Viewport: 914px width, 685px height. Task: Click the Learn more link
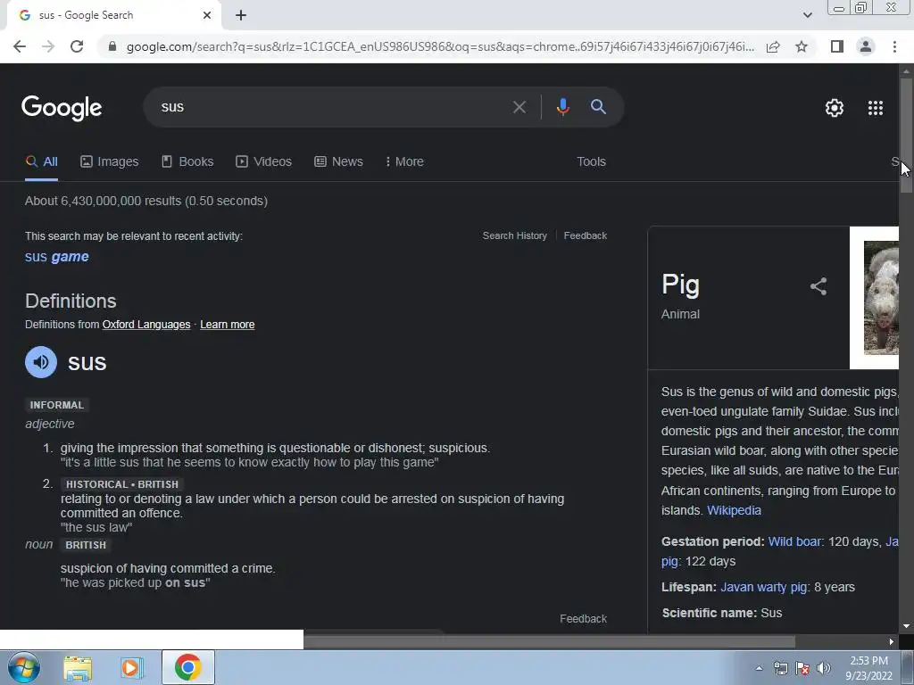click(x=228, y=325)
